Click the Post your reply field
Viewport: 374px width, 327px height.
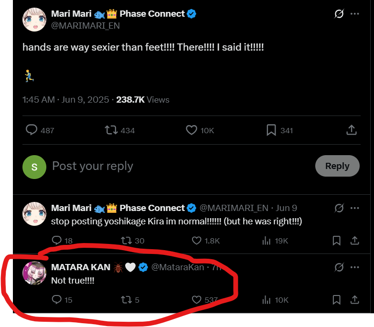click(x=177, y=166)
